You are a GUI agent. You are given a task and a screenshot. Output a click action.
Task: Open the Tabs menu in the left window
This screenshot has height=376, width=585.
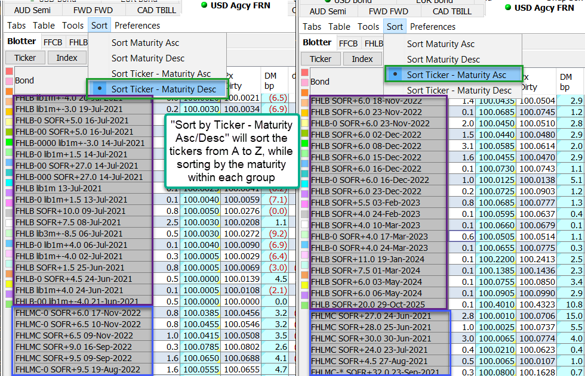17,25
